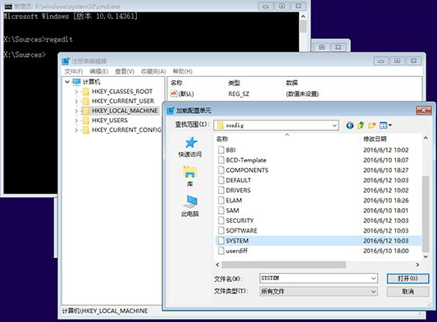Select the SYSTEM file row

(318, 241)
